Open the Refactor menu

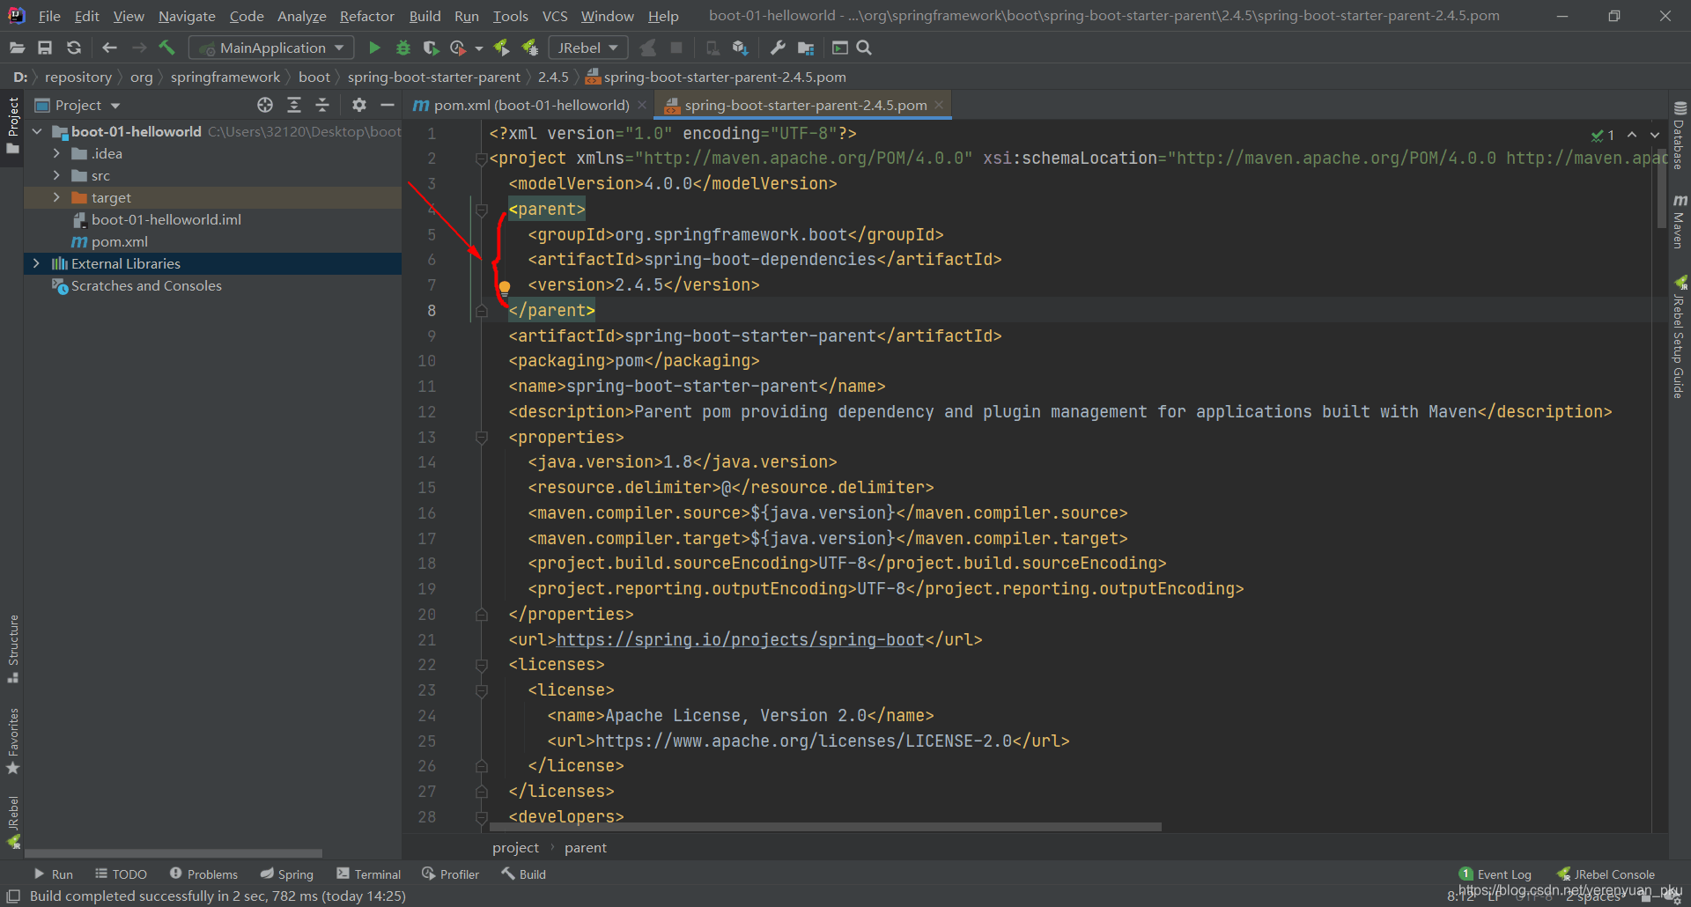(366, 16)
